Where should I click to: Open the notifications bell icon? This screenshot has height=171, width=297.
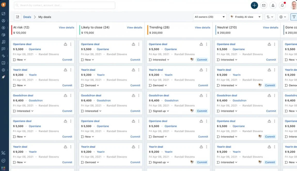click(x=282, y=5)
